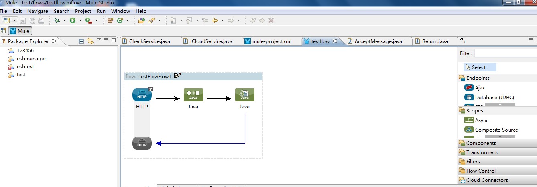Viewport: 537px width, 187px height.
Task: Open the Debug dropdown arrow
Action: click(64, 20)
